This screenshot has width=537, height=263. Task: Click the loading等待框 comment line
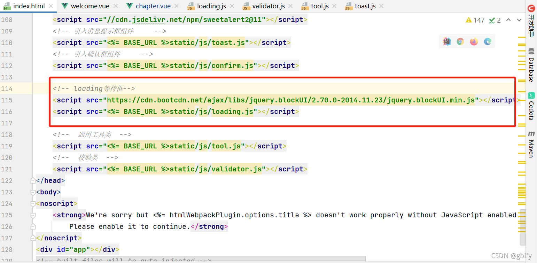tap(94, 88)
